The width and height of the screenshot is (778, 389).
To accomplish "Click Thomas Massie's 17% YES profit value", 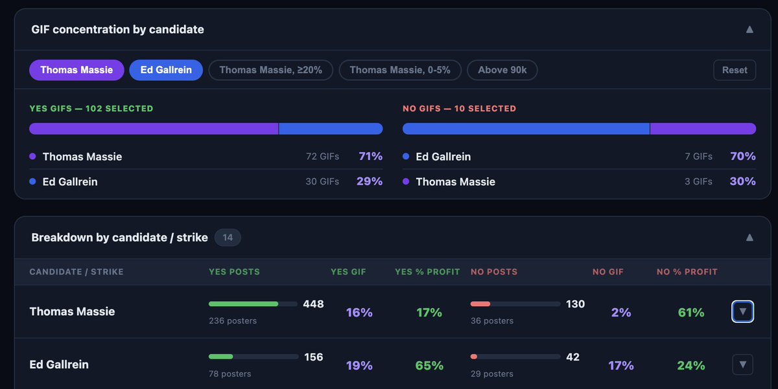I will [x=429, y=313].
